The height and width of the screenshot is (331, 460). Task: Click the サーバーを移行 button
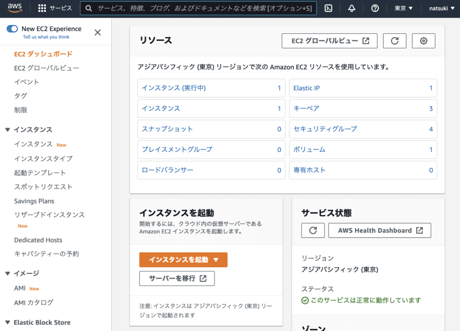click(x=177, y=278)
